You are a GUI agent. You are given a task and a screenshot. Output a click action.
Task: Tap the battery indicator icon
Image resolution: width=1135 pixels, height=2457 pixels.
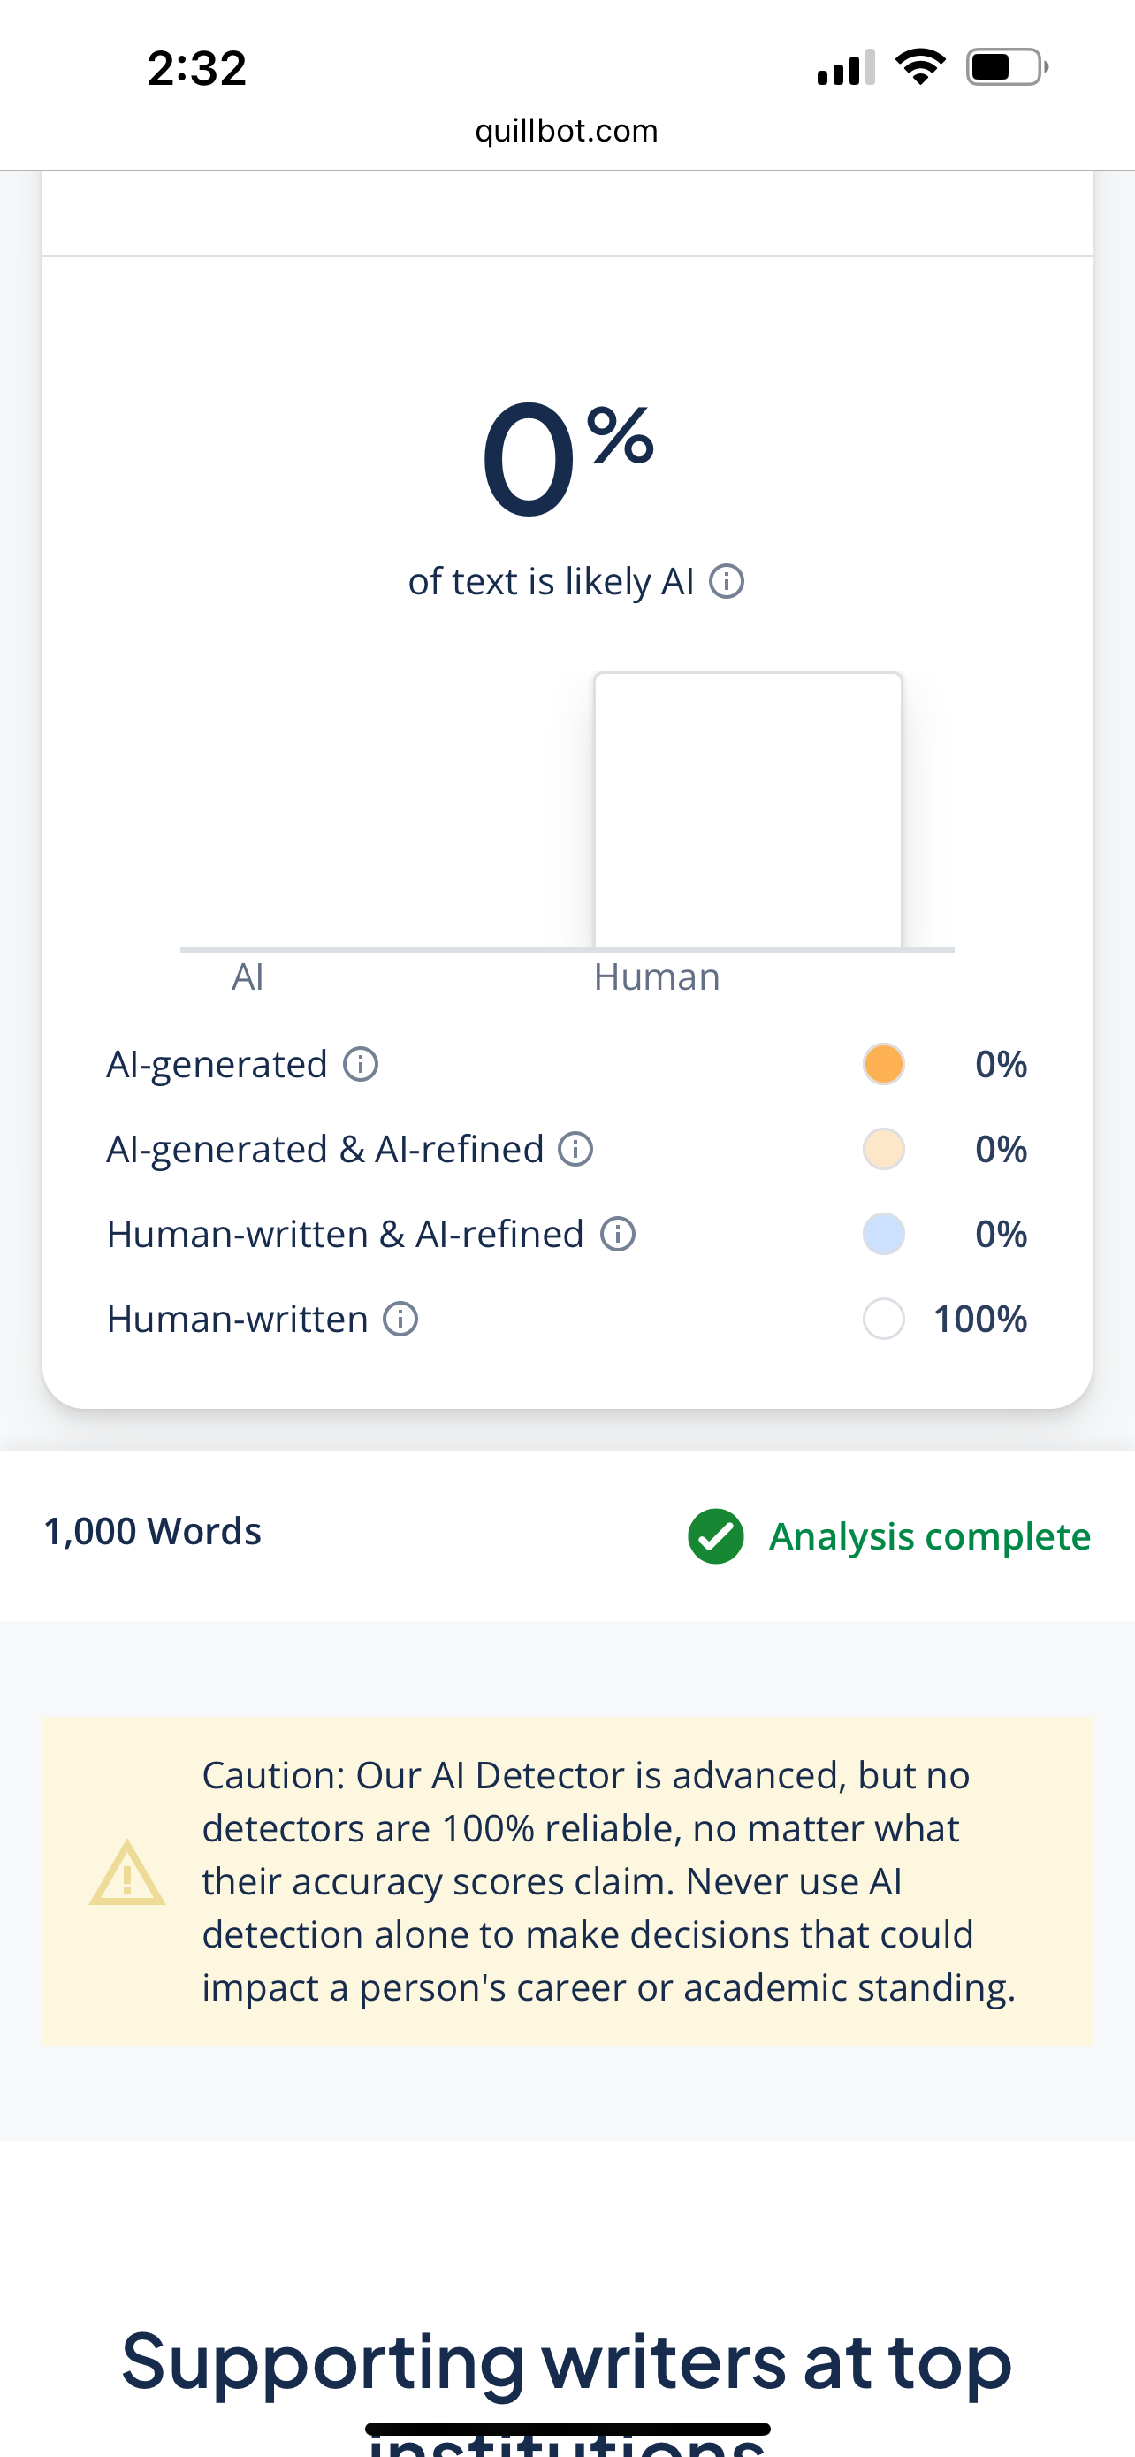click(1006, 66)
